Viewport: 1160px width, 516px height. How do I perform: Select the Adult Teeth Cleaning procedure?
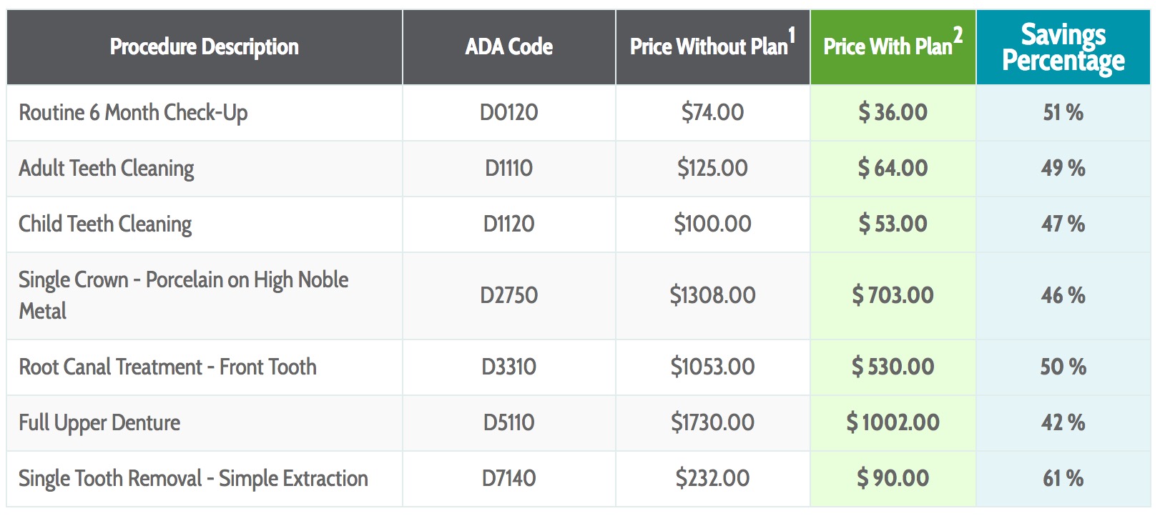107,169
